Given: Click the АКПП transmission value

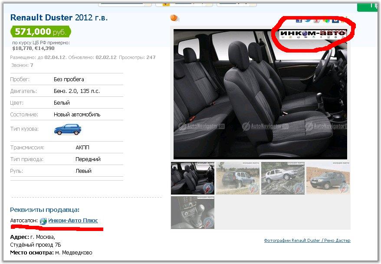Looking at the screenshot, I should coord(82,148).
